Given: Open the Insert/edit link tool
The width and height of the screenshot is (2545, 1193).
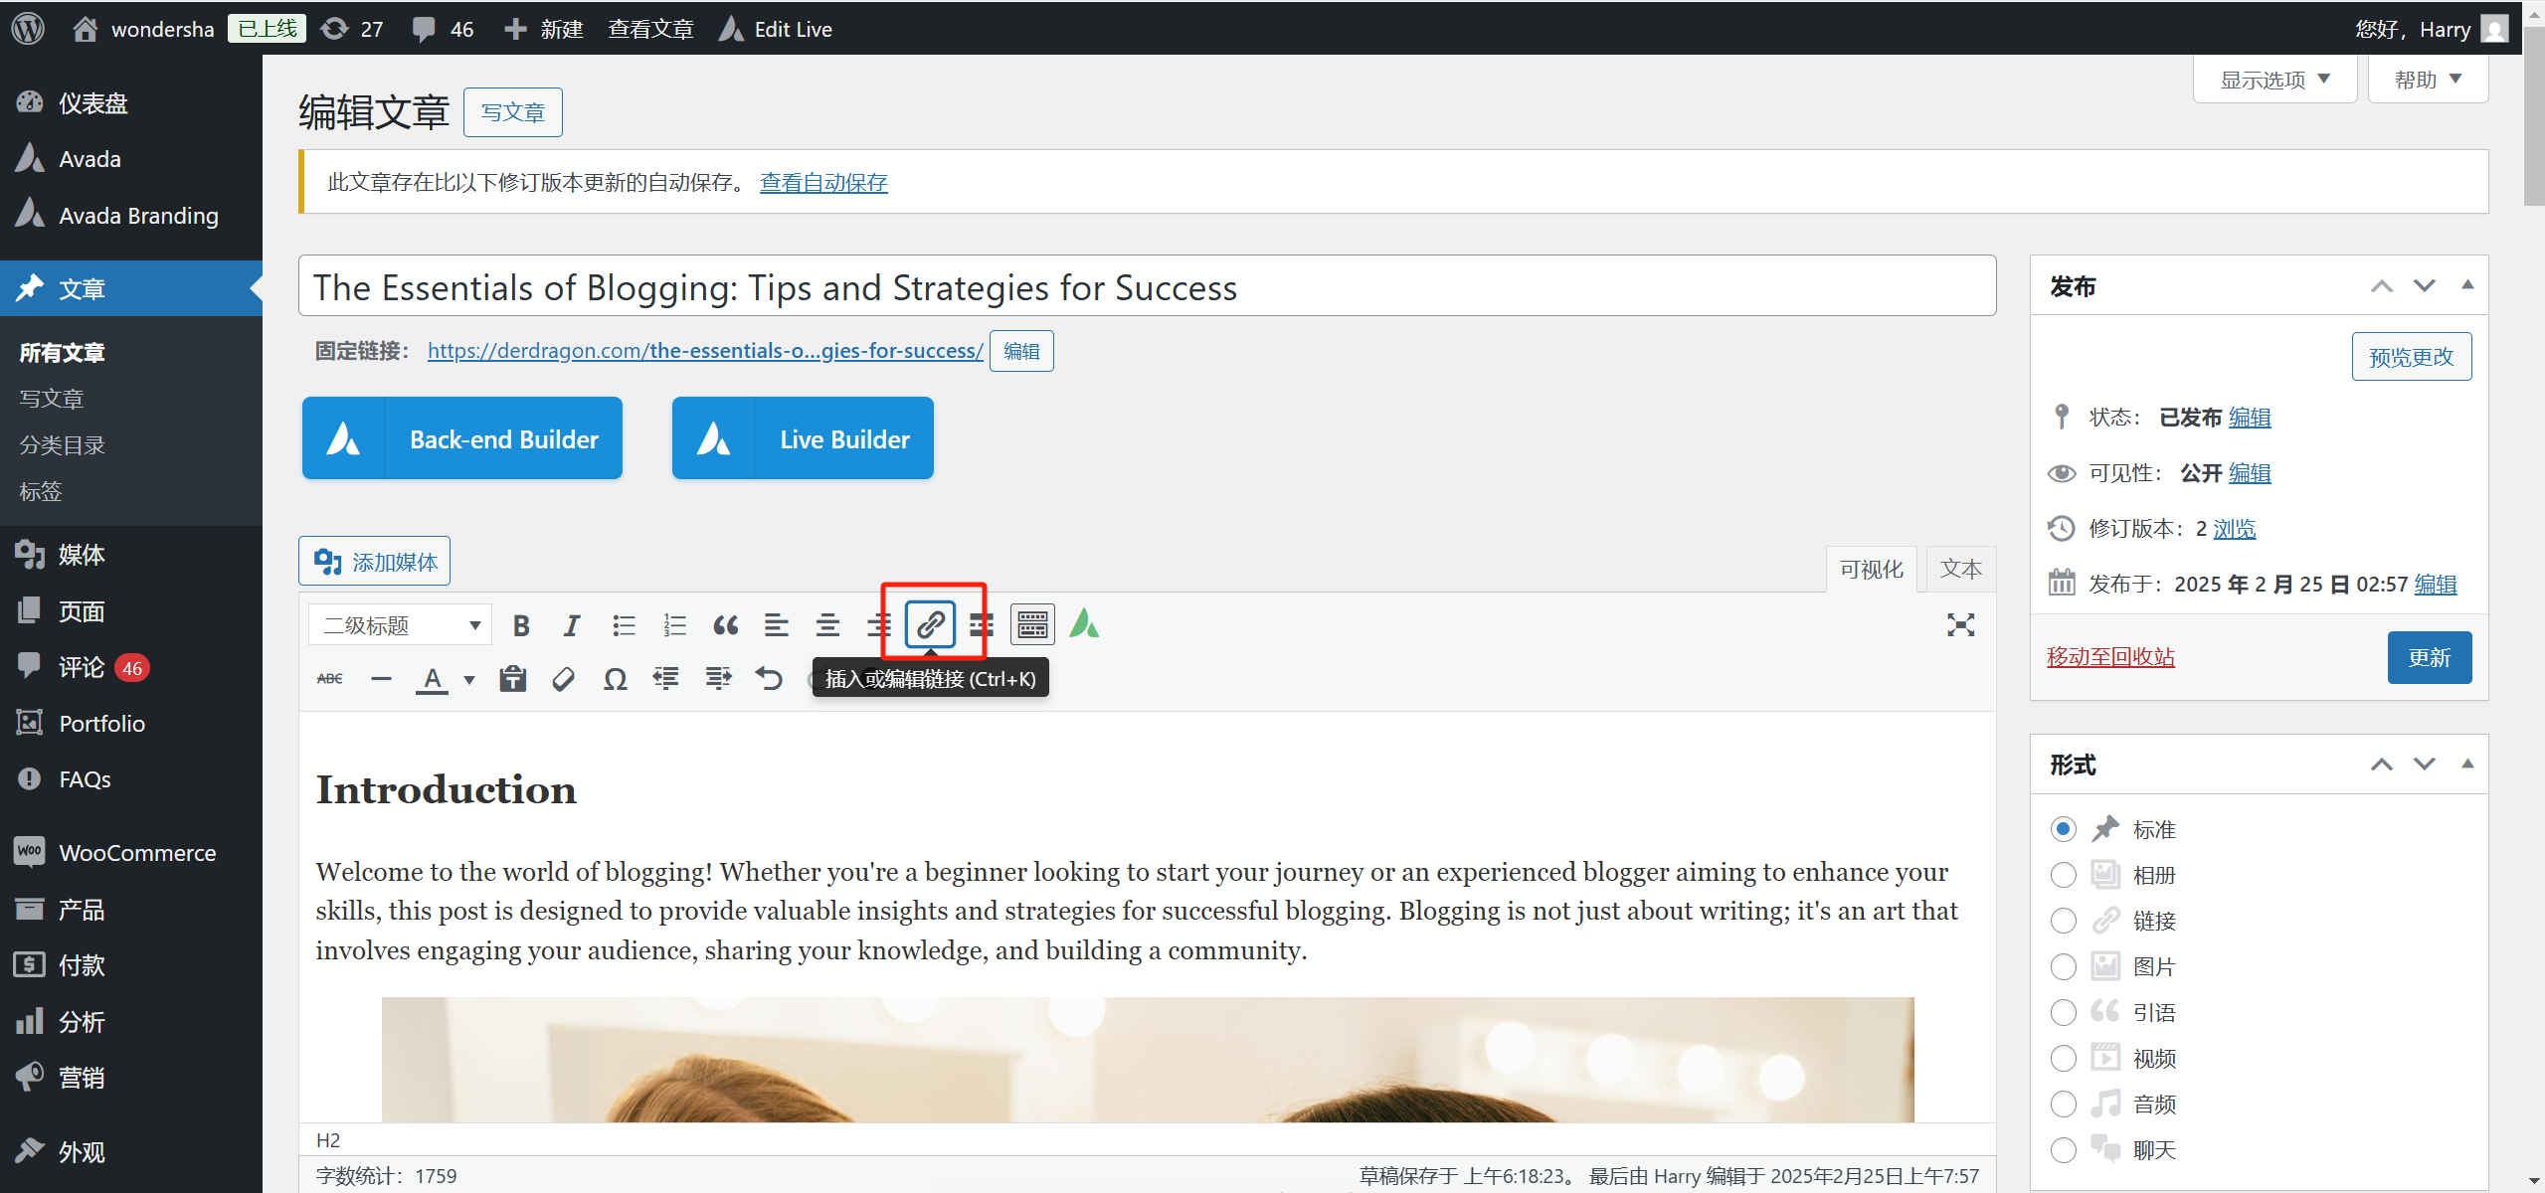Looking at the screenshot, I should click(x=929, y=624).
